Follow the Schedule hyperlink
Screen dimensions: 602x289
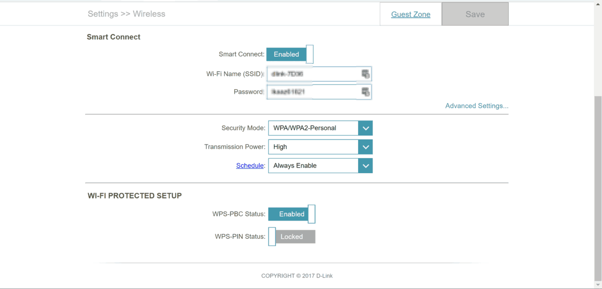(x=250, y=166)
